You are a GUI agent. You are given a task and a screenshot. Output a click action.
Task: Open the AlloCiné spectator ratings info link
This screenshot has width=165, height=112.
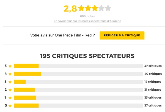(87, 21)
